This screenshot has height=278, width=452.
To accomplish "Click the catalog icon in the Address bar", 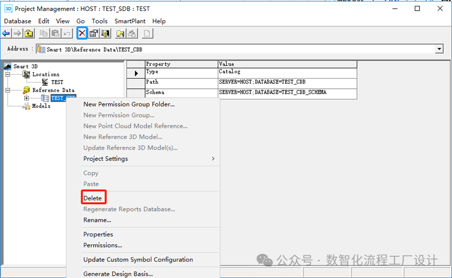I will (x=41, y=49).
